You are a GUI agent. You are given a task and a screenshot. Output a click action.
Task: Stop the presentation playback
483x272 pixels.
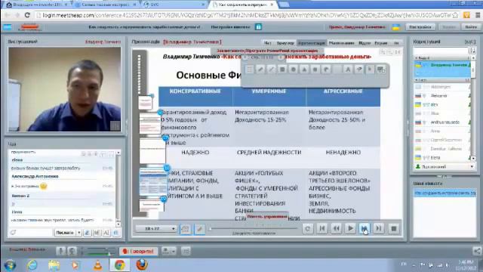[393, 228]
